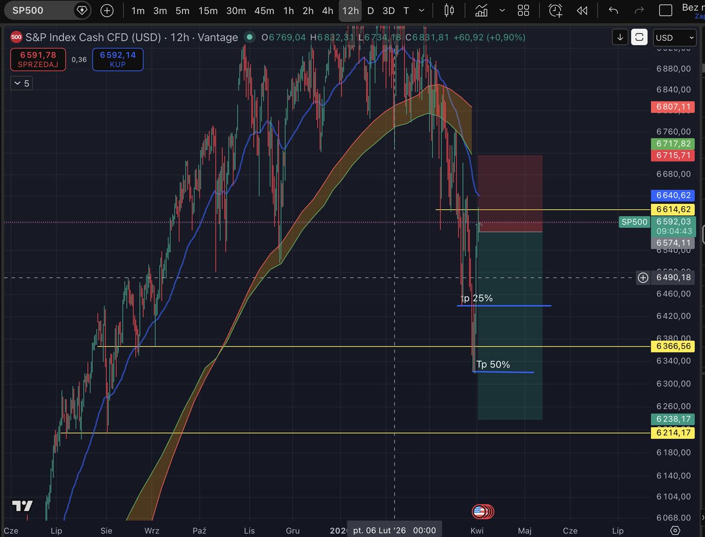
Task: Open the indicator templates grid icon
Action: tap(523, 11)
